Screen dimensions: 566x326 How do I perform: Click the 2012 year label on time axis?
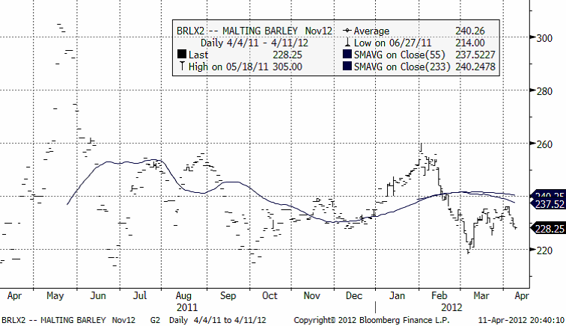pyautogui.click(x=453, y=307)
